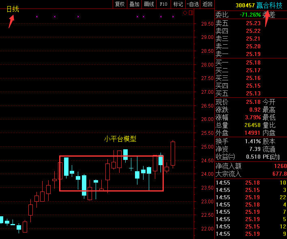Click the 复权 toolbar button
287x239 pixels.
(120, 4)
